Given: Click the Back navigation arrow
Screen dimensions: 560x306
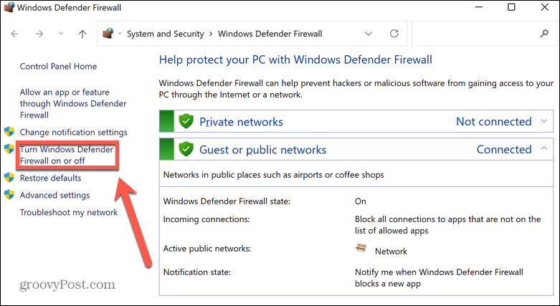Looking at the screenshot, I should pos(14,34).
